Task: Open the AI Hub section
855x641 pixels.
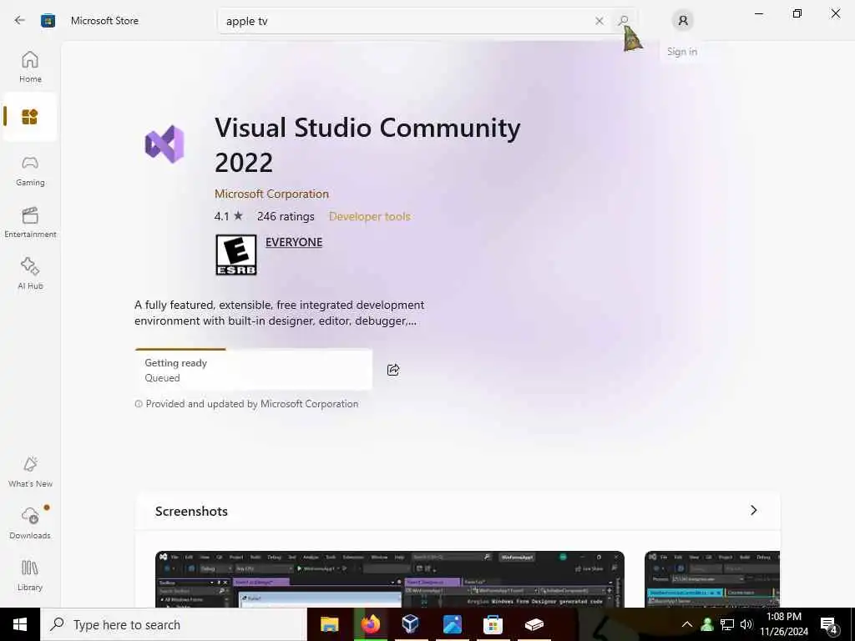Action: pos(30,274)
